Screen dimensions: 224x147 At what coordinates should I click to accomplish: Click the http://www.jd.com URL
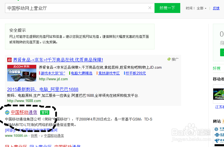tap(53, 79)
